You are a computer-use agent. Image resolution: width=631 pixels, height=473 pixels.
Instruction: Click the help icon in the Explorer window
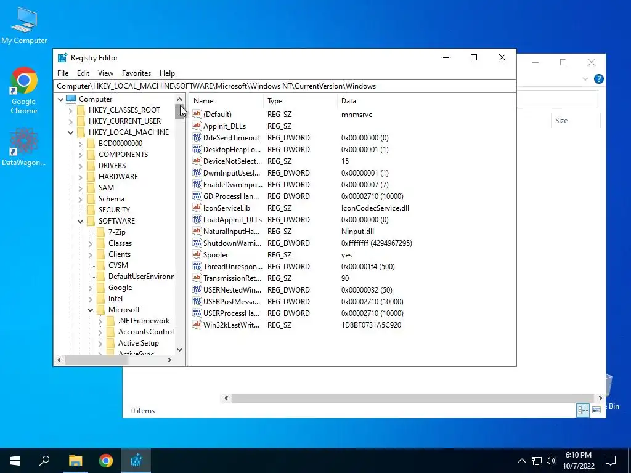[x=599, y=79]
